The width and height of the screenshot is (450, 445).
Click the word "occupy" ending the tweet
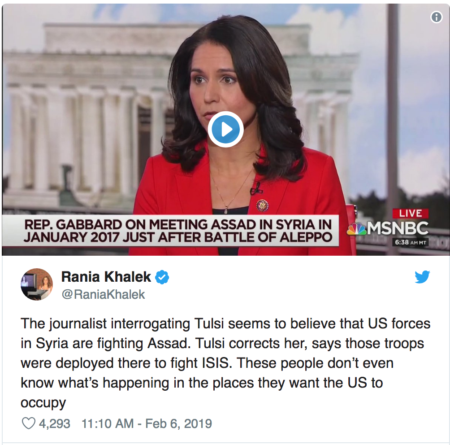[43, 403]
